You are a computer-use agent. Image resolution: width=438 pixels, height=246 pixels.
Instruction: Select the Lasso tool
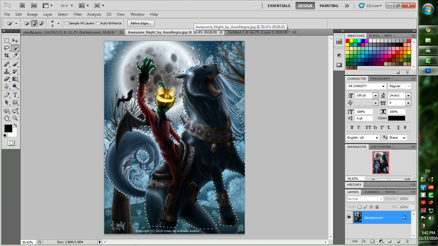(7, 48)
